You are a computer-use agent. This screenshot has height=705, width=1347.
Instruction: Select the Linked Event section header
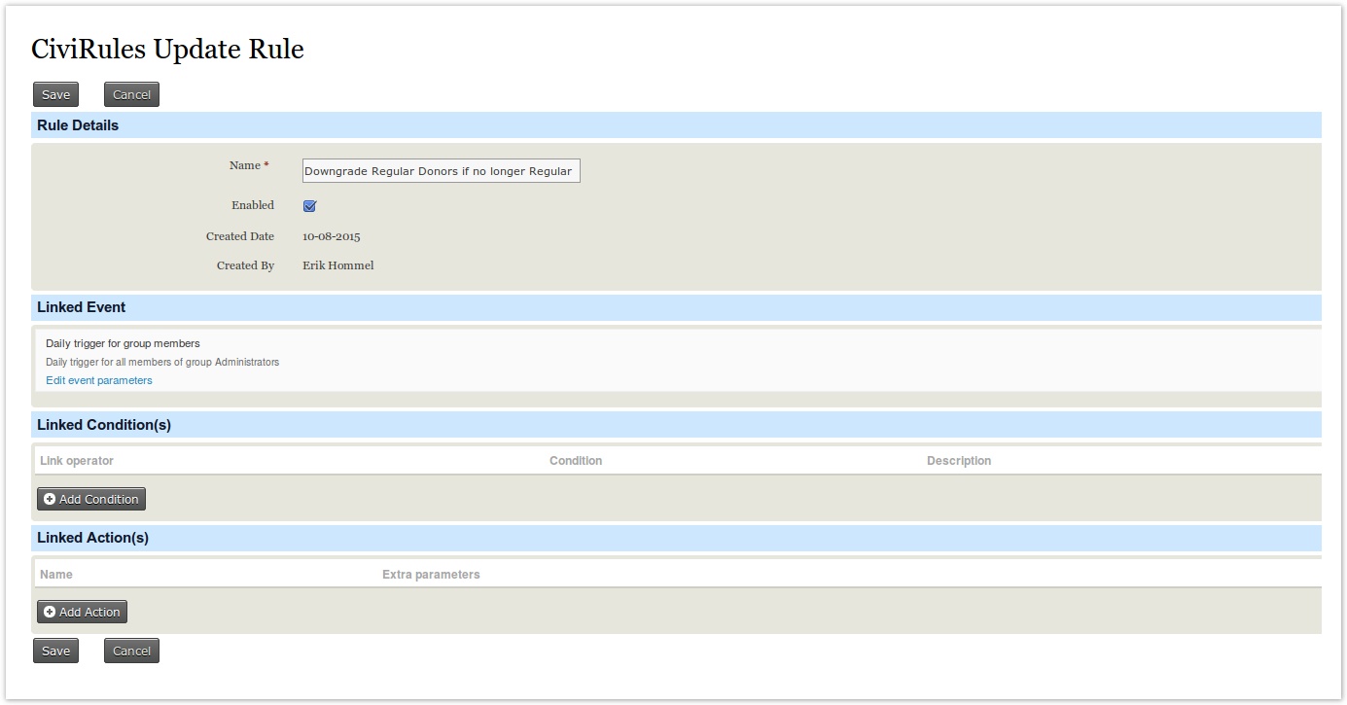coord(82,307)
